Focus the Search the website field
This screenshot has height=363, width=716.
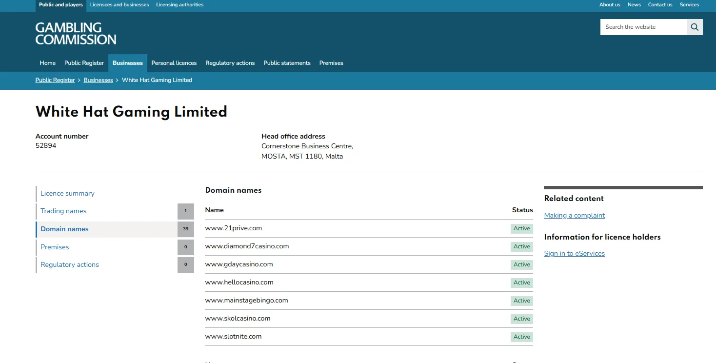click(x=643, y=27)
